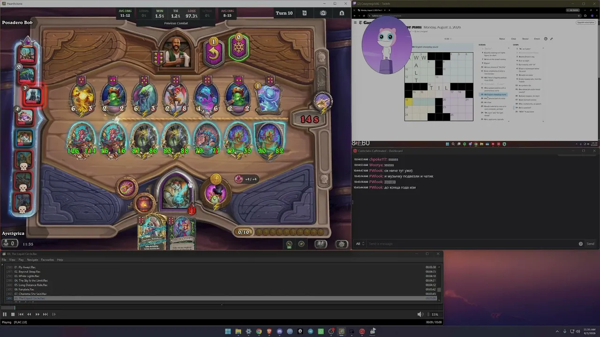Click the Reveal button in crossword

(525, 39)
